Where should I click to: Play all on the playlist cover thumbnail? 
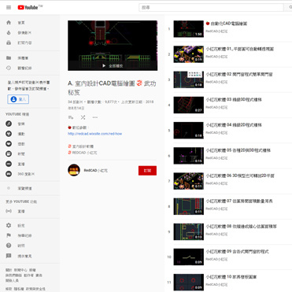[113, 46]
